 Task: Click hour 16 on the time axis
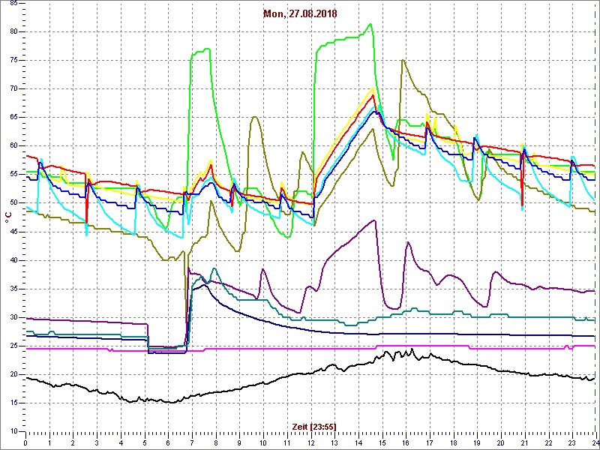[405, 442]
